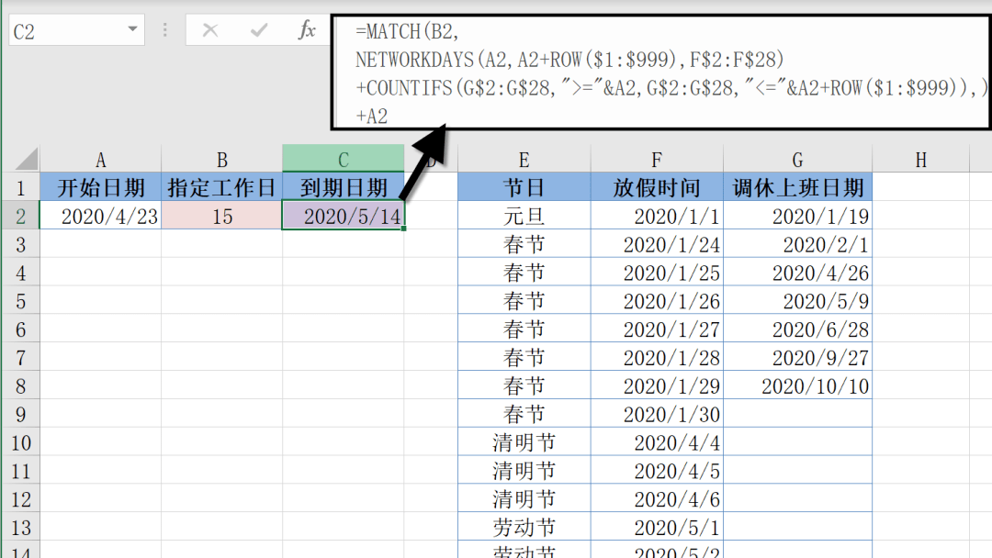Viewport: 992px width, 558px height.
Task: Click the 节日 header cell
Action: pos(523,186)
